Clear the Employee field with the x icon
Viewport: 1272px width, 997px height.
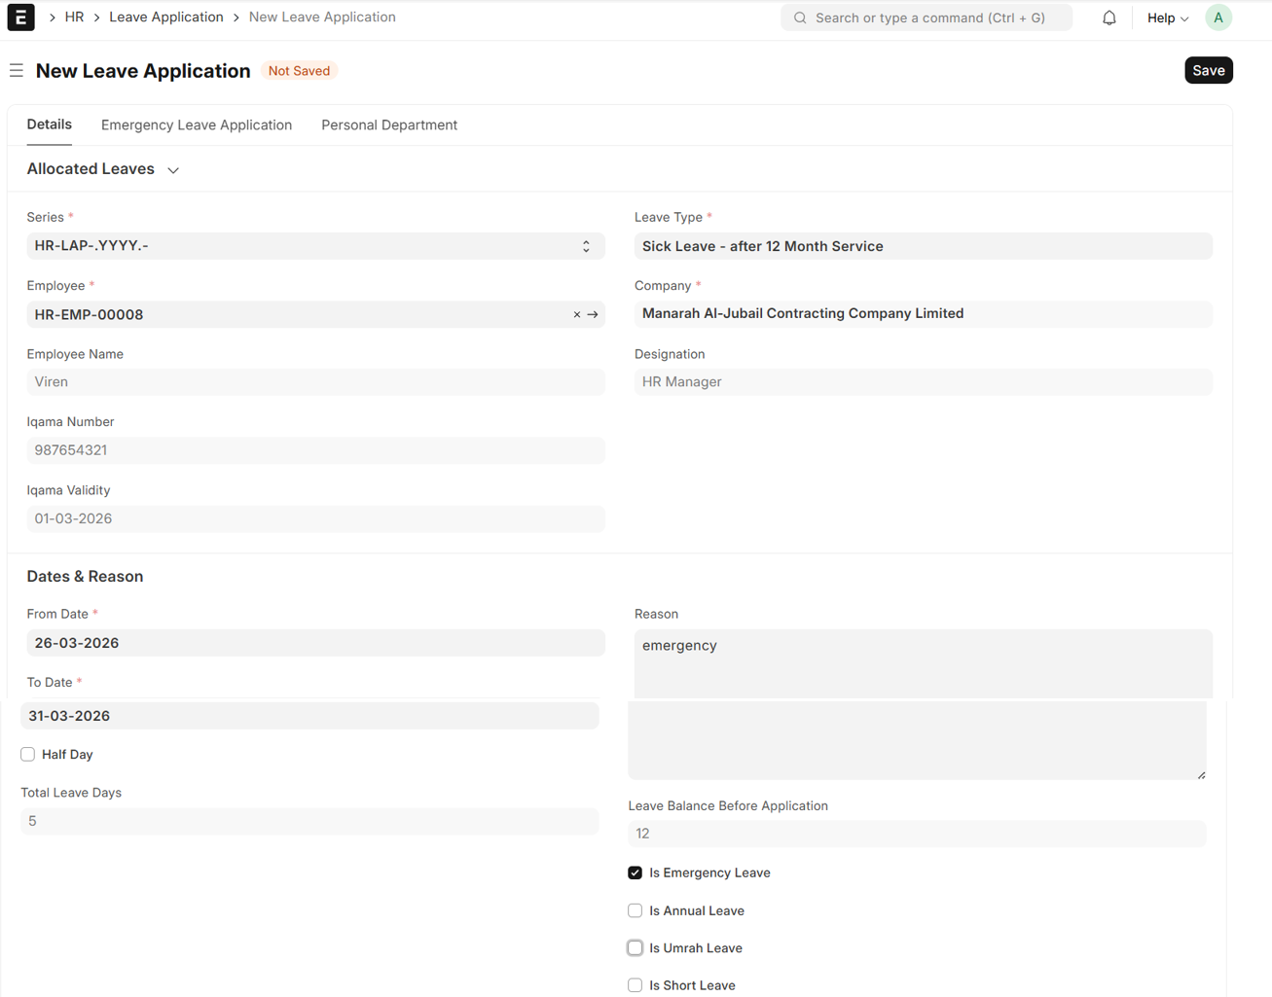click(x=576, y=315)
